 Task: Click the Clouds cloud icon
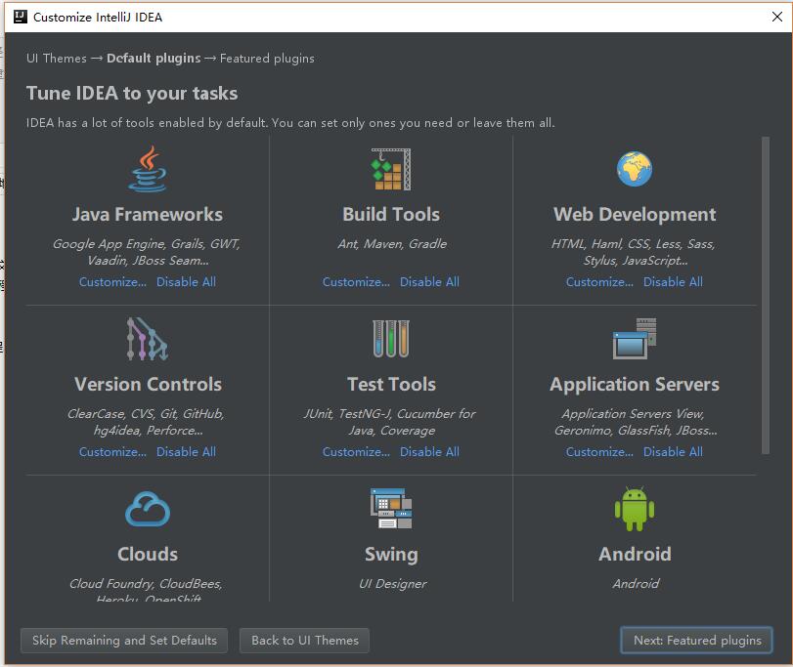[148, 509]
